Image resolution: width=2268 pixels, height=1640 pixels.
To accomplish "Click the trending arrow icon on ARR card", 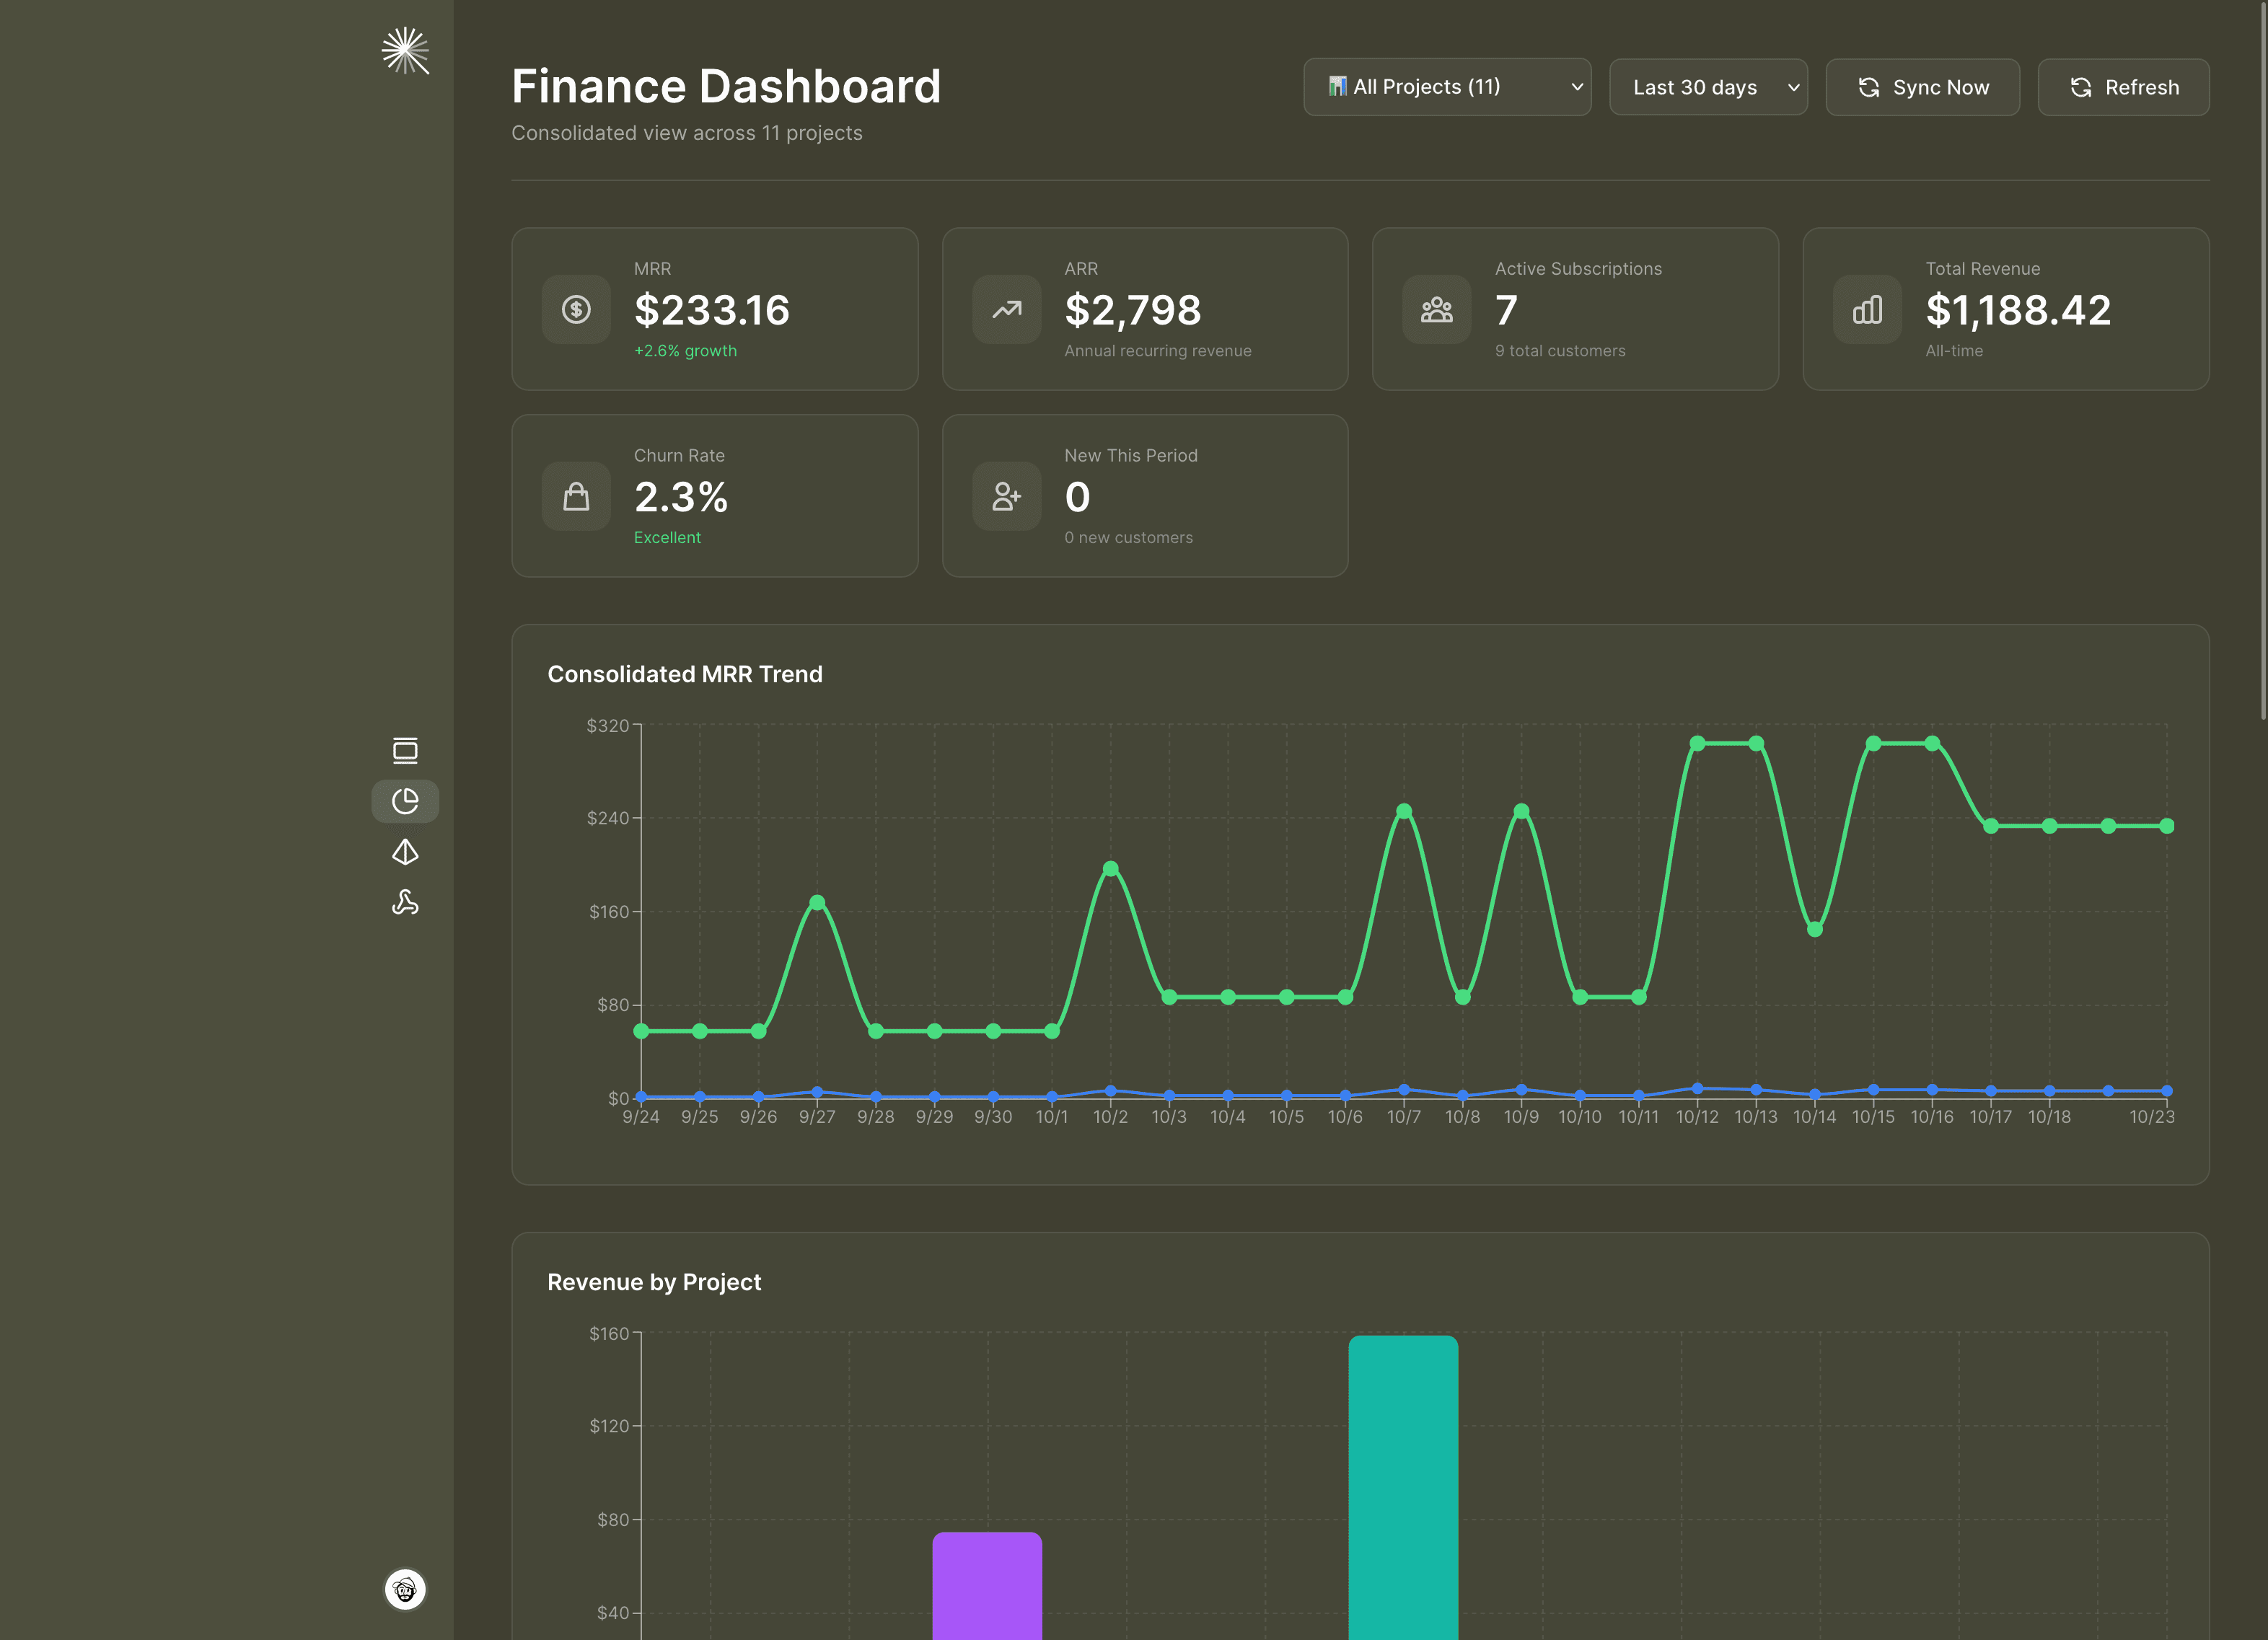I will point(1007,309).
